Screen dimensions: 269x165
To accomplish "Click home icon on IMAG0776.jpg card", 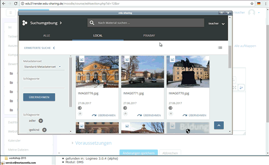I will coord(80,114).
